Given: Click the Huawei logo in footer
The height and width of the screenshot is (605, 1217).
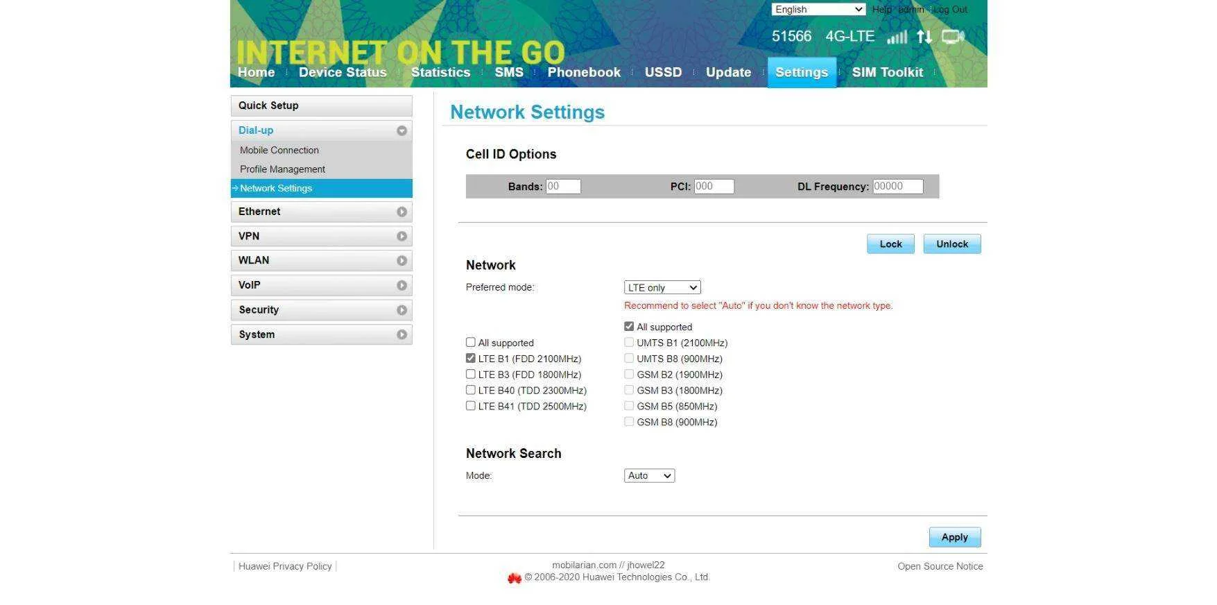Looking at the screenshot, I should [514, 578].
